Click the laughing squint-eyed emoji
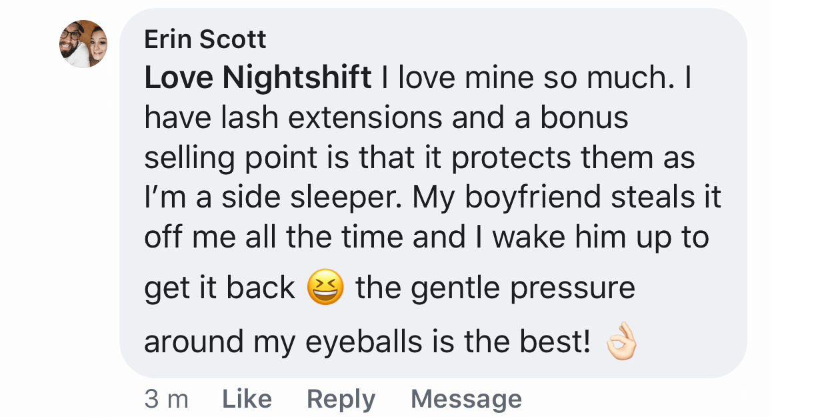This screenshot has height=417, width=828. (x=325, y=288)
